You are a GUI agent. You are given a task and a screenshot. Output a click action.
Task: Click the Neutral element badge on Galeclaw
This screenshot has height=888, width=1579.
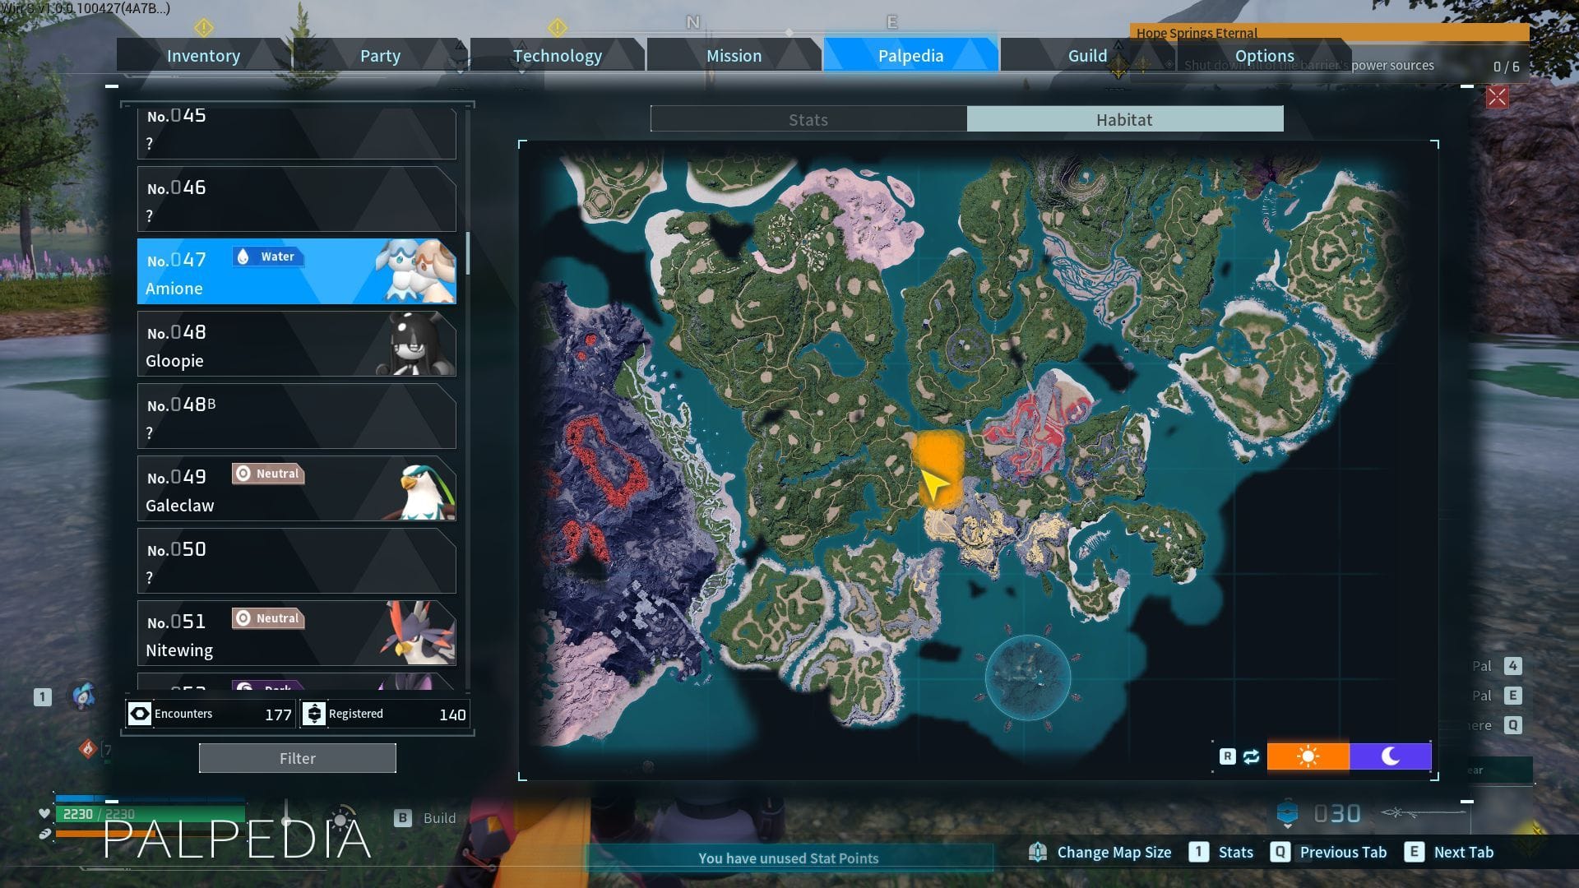click(x=268, y=474)
